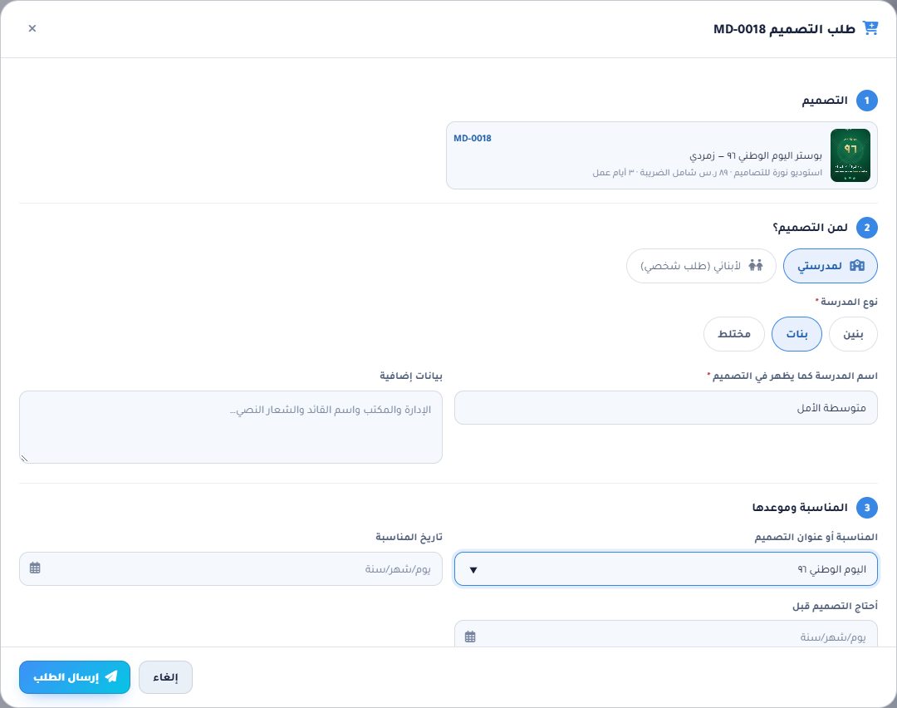This screenshot has width=897, height=708.
Task: Choose school type مختلط
Action: (x=734, y=334)
